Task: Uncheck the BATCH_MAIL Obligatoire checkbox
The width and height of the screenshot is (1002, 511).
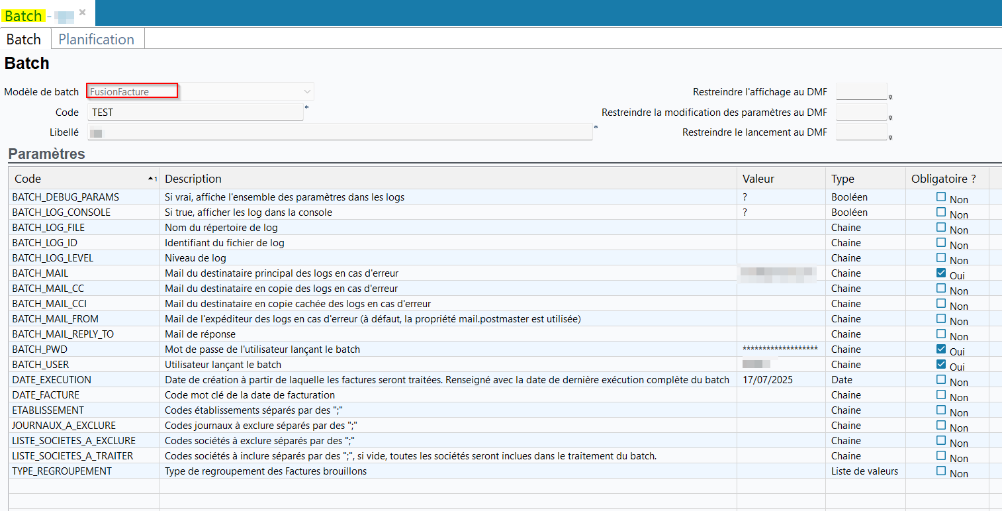Action: 940,273
